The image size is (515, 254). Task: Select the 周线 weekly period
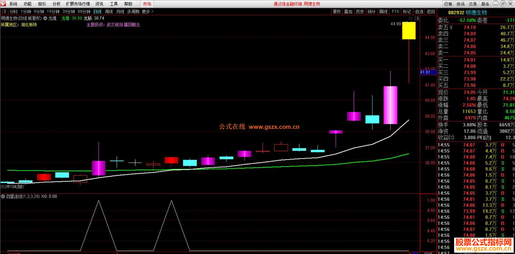tap(109, 12)
